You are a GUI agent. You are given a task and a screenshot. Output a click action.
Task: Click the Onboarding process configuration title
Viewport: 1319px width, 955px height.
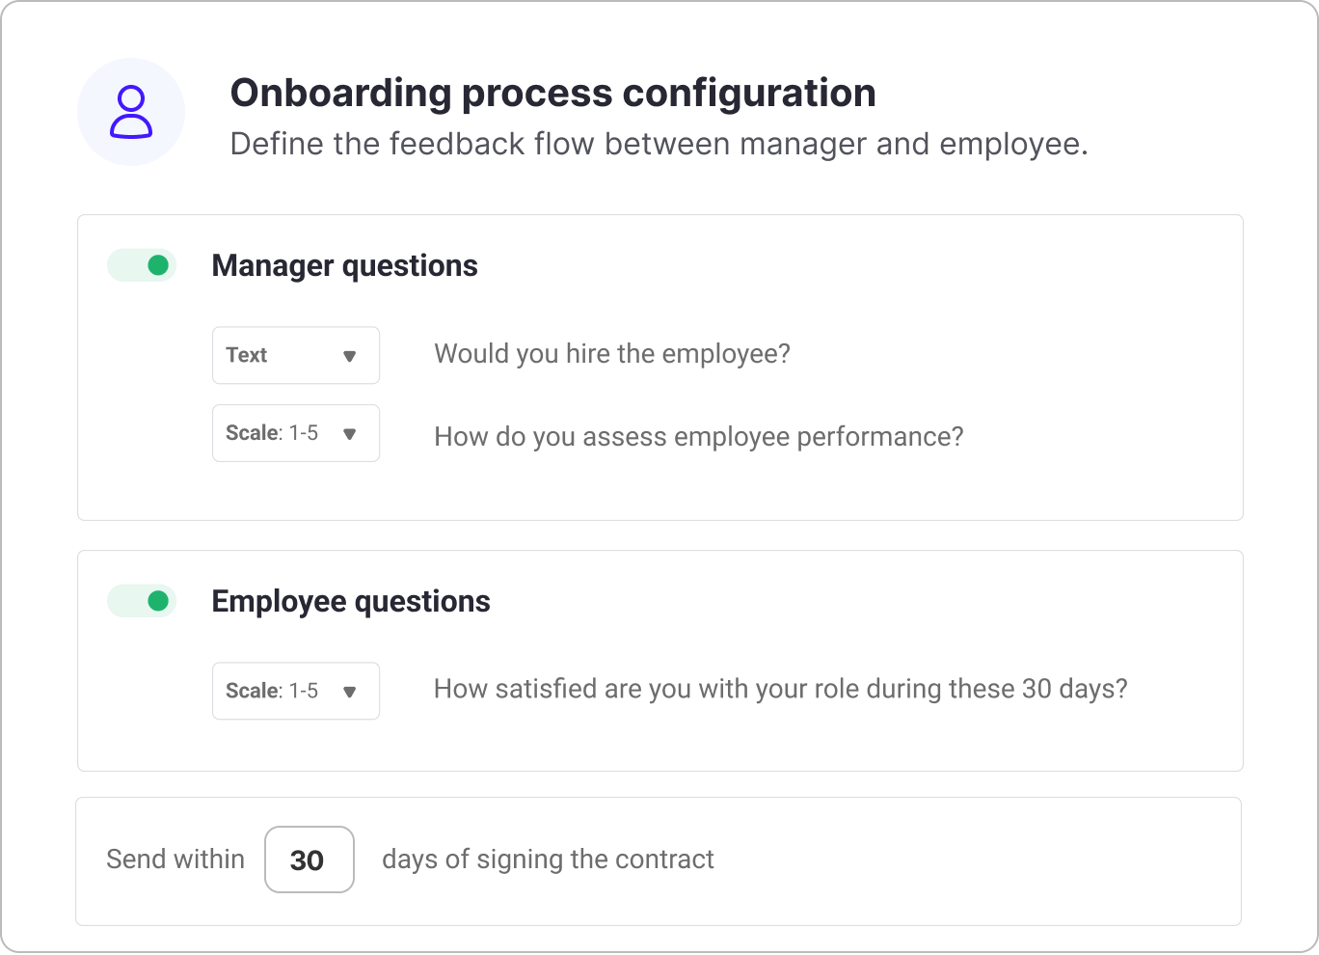click(552, 94)
